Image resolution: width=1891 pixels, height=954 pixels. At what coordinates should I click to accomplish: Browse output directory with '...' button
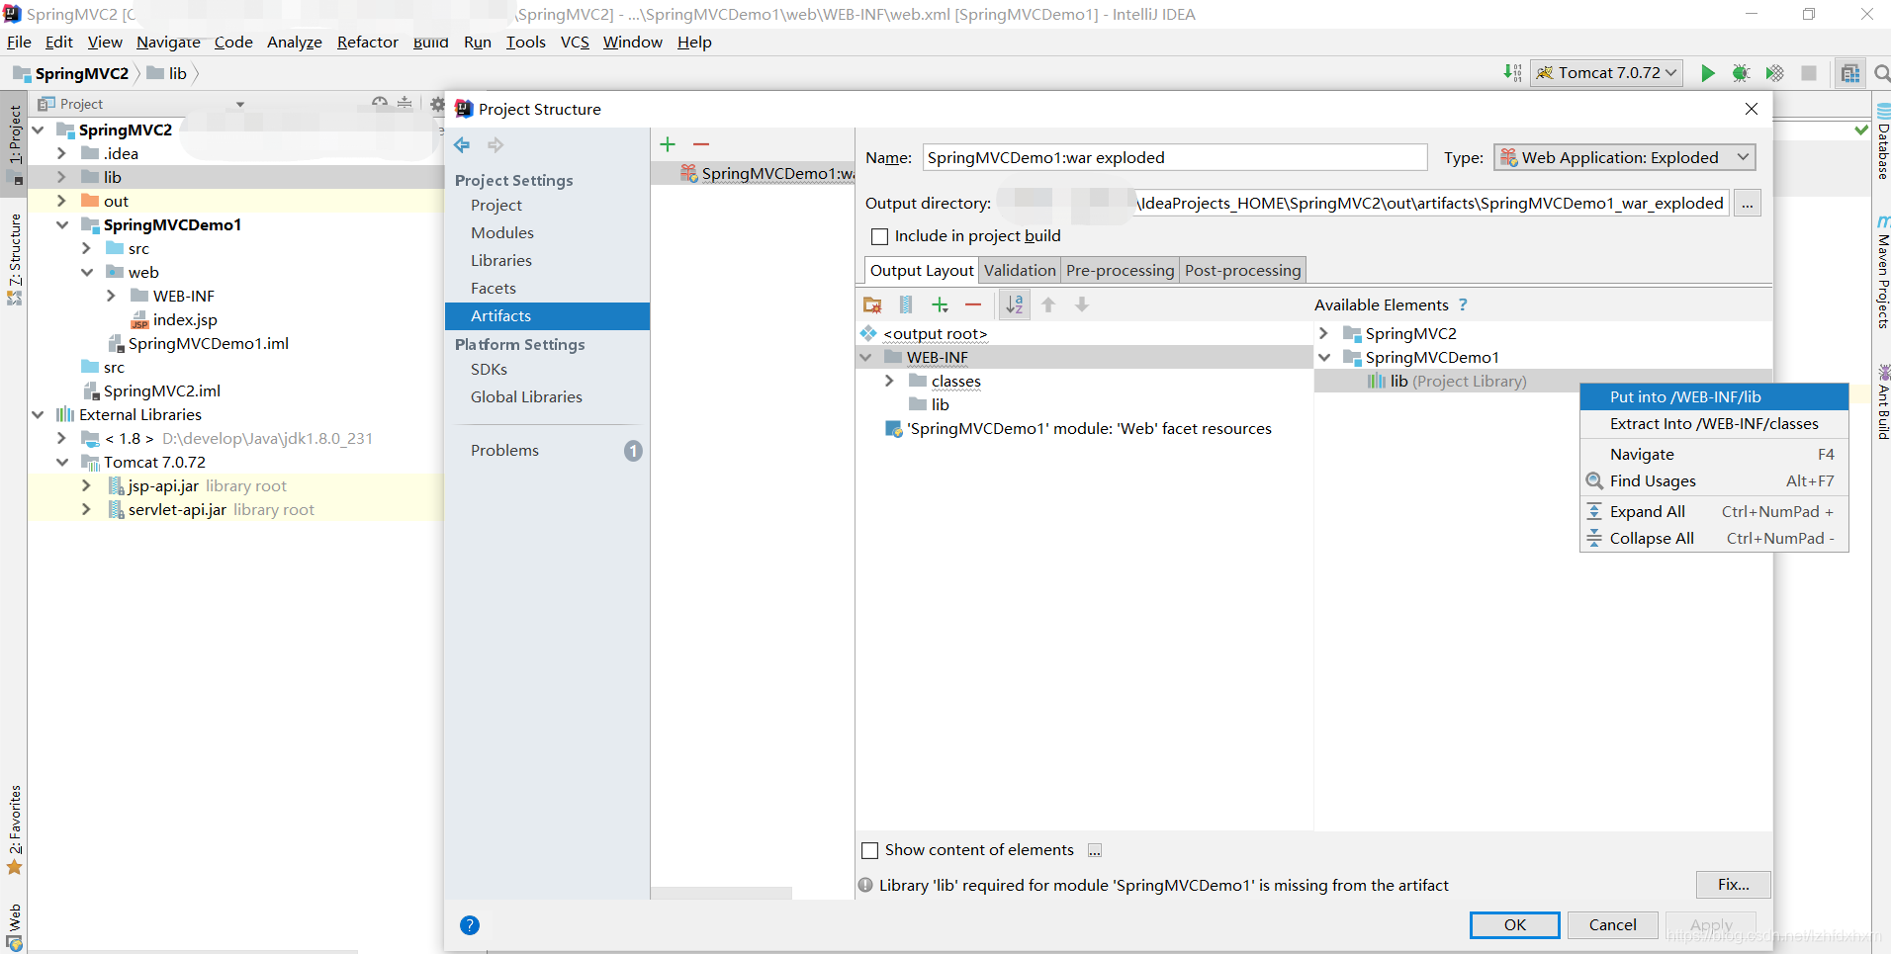click(1748, 204)
